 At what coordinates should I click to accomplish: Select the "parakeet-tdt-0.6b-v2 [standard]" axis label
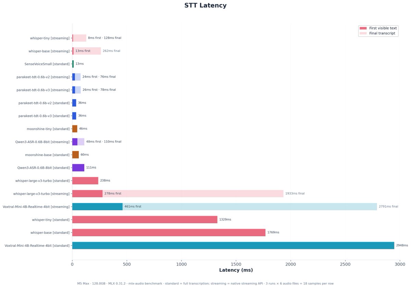[44, 103]
